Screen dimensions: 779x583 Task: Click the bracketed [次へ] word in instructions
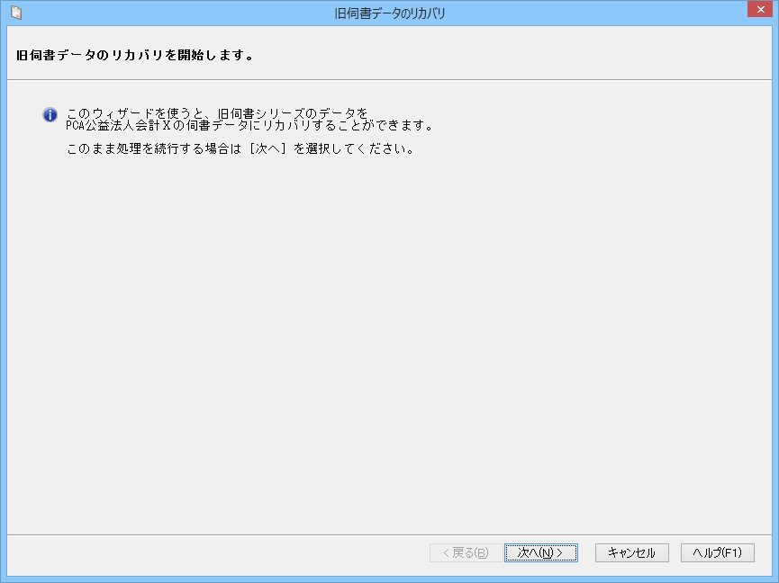269,148
